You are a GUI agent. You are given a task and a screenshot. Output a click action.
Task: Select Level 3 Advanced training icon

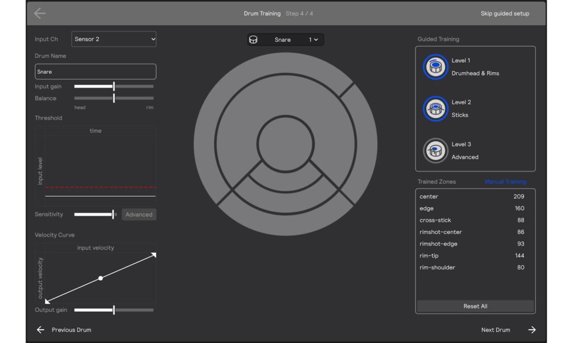coord(435,150)
